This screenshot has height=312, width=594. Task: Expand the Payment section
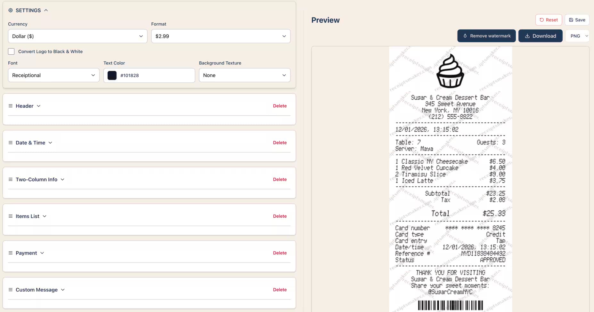coord(42,253)
